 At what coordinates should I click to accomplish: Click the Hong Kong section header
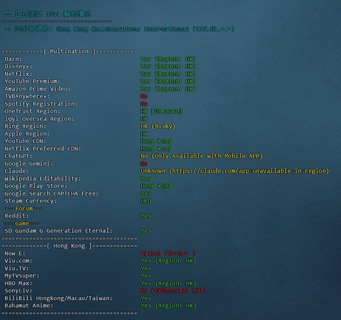pos(69,246)
